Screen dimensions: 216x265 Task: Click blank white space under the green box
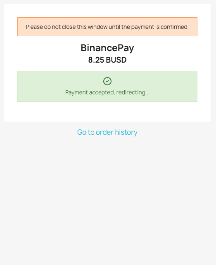tap(107, 112)
